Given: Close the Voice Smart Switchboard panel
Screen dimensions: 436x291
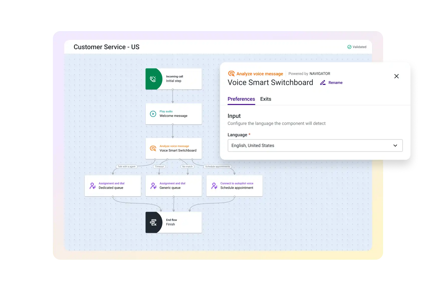Looking at the screenshot, I should (x=396, y=76).
